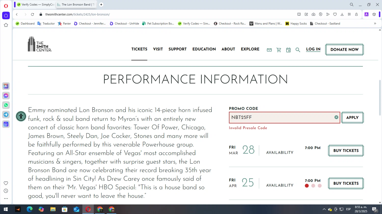Go to The Smith Center homepage logo
The height and width of the screenshot is (214, 382).
click(x=40, y=44)
